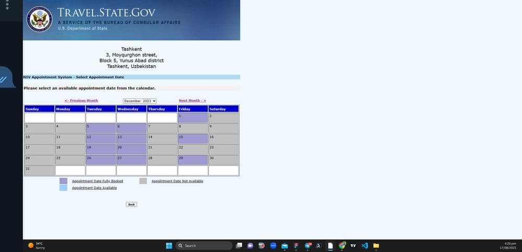Click the Back button
The image size is (522, 252).
coord(132,205)
